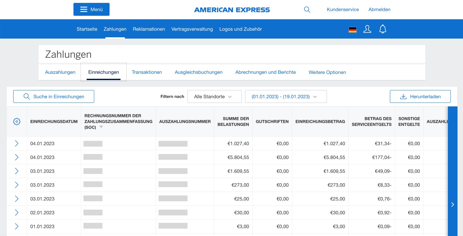The image size is (463, 236).
Task: Open the navigation Menü
Action: pyautogui.click(x=91, y=9)
